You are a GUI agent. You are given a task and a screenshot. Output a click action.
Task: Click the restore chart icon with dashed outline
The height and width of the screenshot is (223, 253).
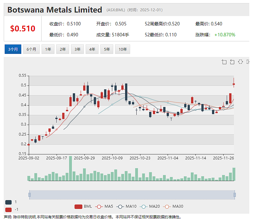click(x=240, y=62)
